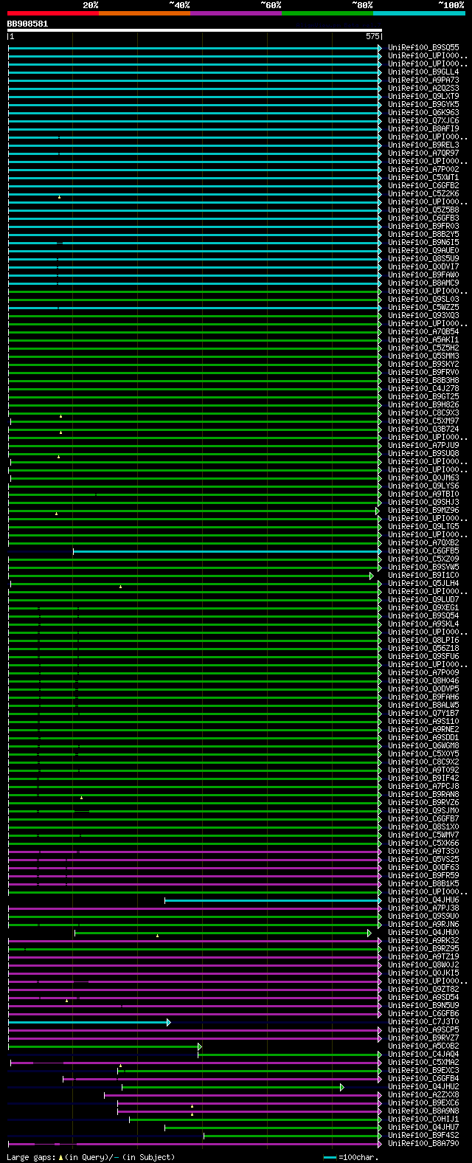Click label UniRef100_B8AMC9
This screenshot has width=472, height=1163.
click(x=423, y=283)
